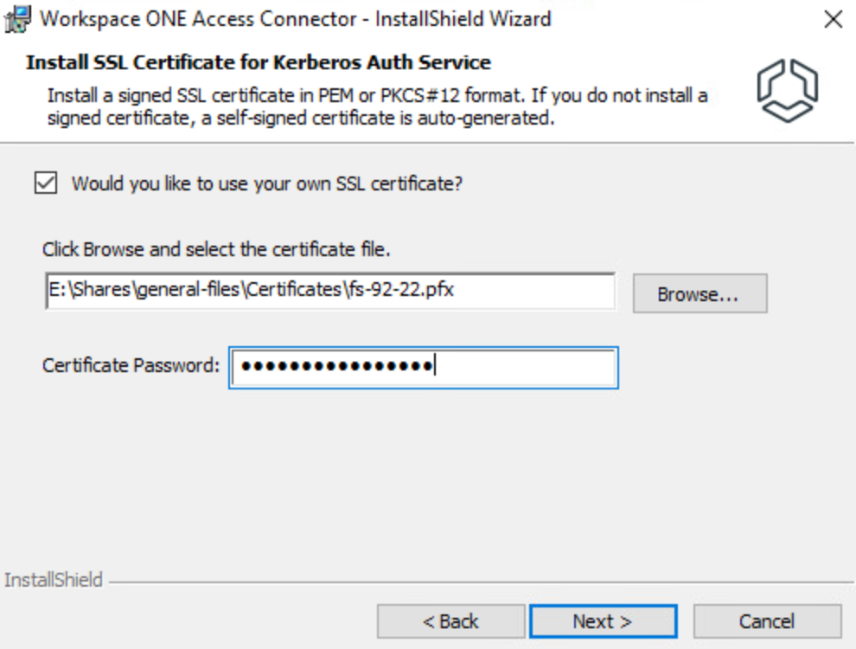Open the Browse file picker
The image size is (856, 649).
pos(699,294)
